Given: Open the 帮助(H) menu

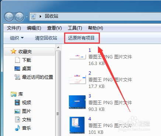Looking at the screenshot, I should click(x=95, y=28).
